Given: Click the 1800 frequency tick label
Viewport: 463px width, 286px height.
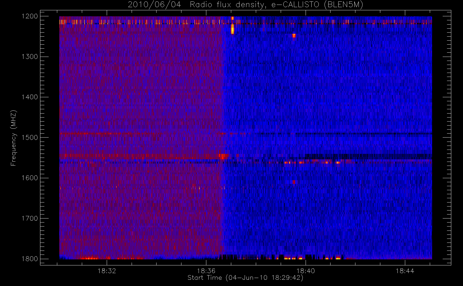Looking at the screenshot, I should pyautogui.click(x=30, y=259).
